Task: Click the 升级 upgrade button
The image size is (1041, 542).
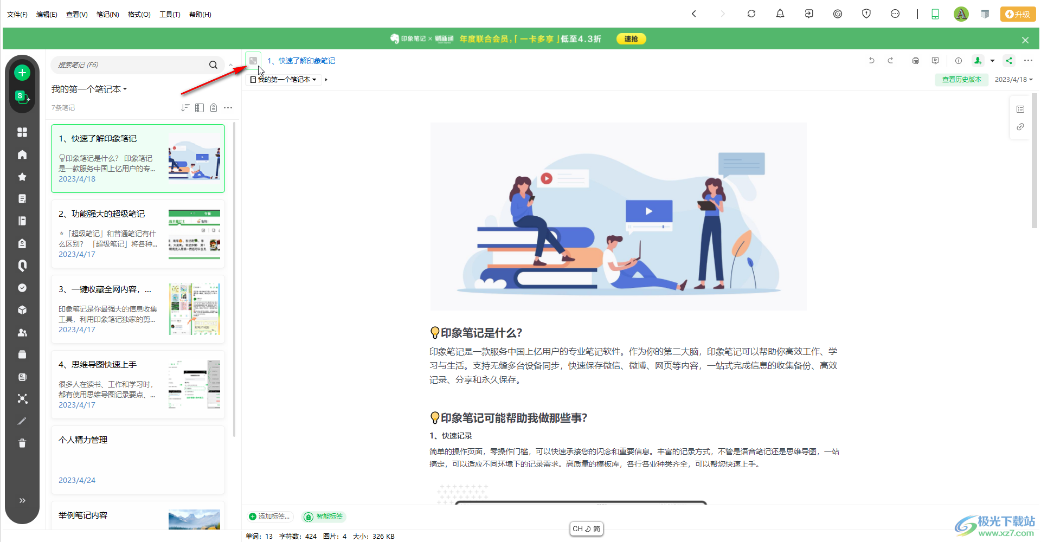Action: 1018,15
